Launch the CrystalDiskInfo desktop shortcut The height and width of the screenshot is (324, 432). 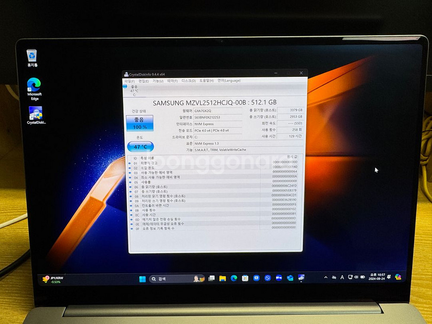(x=35, y=115)
